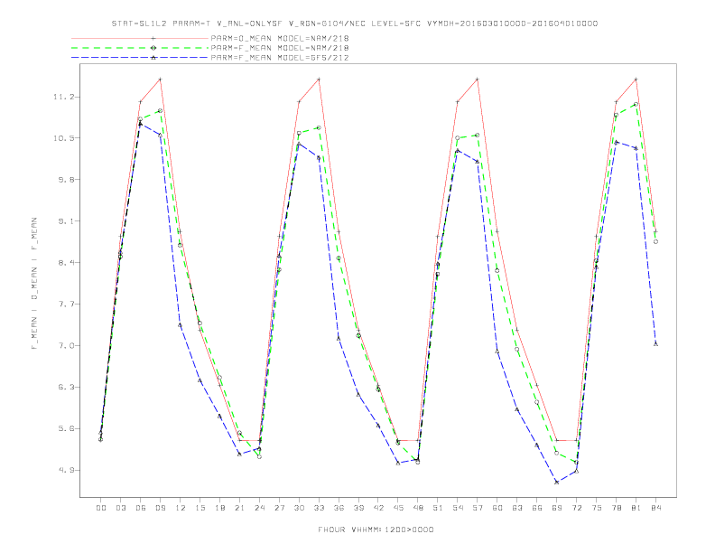Click x-axis tick label 39
Screen dimensions: 715x553
point(358,508)
